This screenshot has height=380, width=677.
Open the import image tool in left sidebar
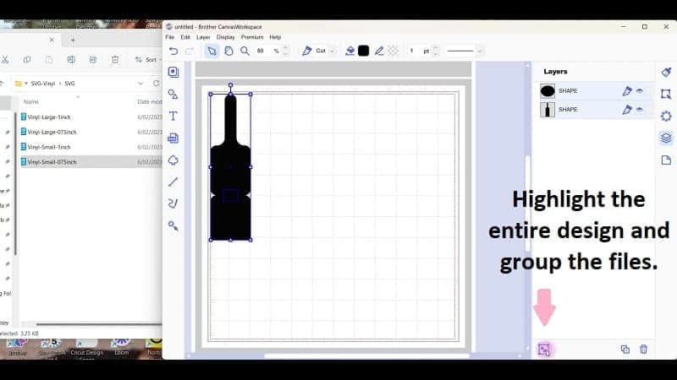pyautogui.click(x=173, y=138)
